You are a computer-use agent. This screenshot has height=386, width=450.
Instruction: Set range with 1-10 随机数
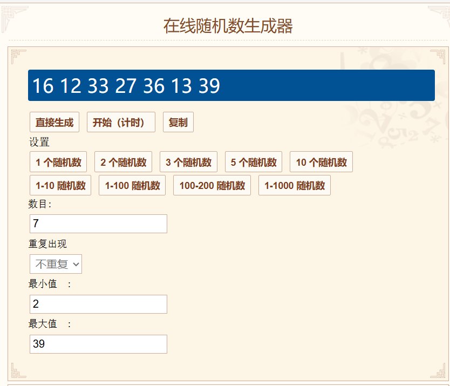[x=60, y=186]
